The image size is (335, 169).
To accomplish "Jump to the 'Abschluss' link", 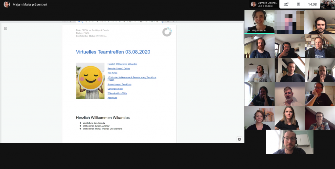I will (112, 98).
